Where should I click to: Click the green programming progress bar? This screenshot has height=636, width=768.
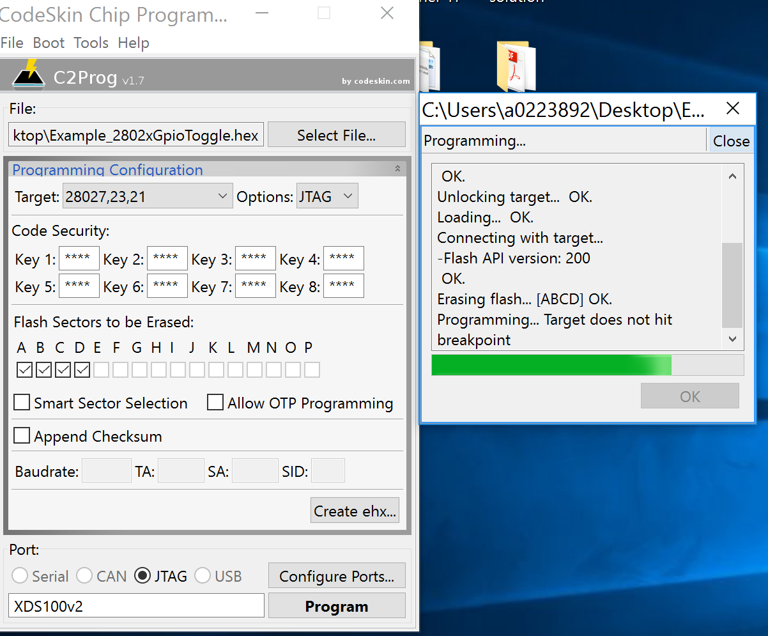click(x=587, y=365)
